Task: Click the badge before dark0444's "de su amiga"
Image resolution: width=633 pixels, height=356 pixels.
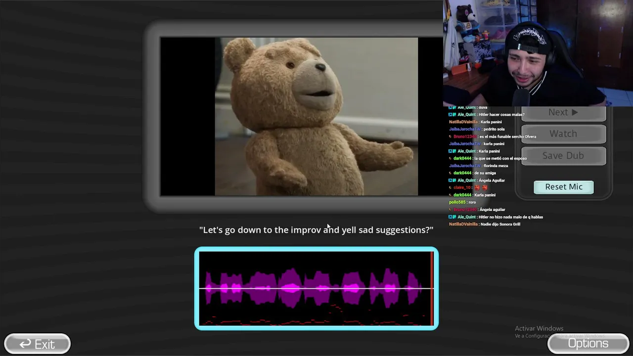Action: point(451,174)
